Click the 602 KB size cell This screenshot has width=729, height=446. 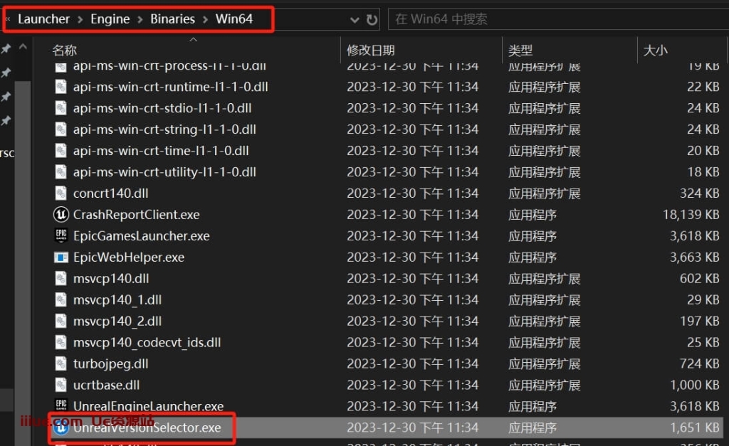700,279
